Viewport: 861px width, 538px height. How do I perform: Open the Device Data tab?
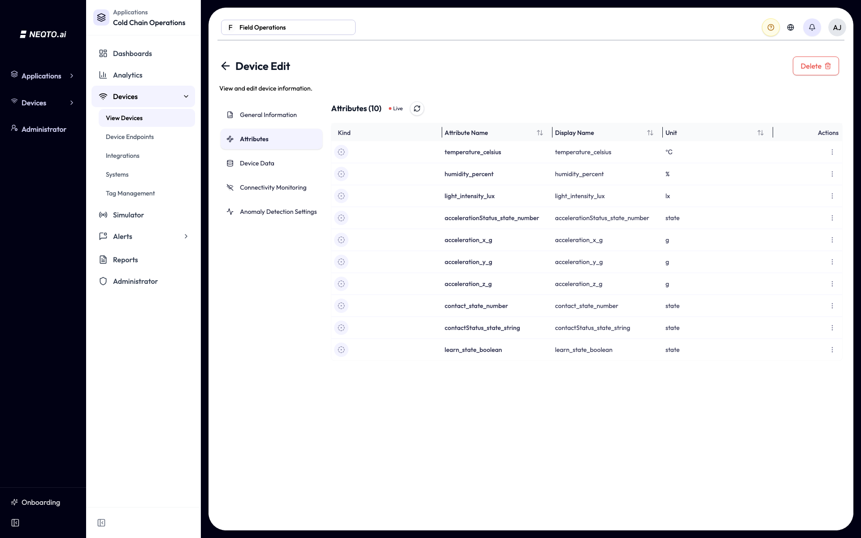click(x=271, y=163)
